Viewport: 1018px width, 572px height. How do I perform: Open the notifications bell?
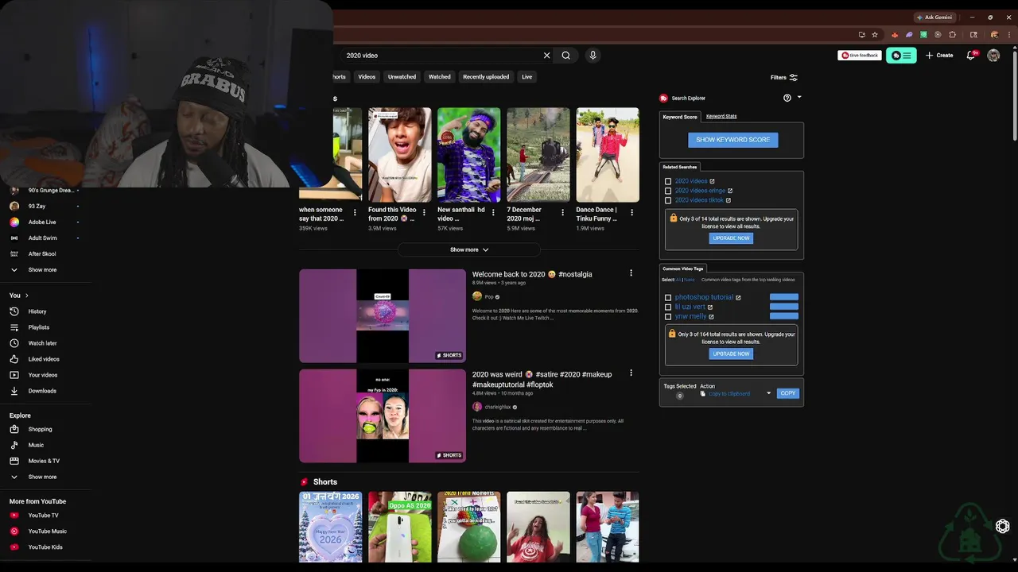(x=971, y=56)
